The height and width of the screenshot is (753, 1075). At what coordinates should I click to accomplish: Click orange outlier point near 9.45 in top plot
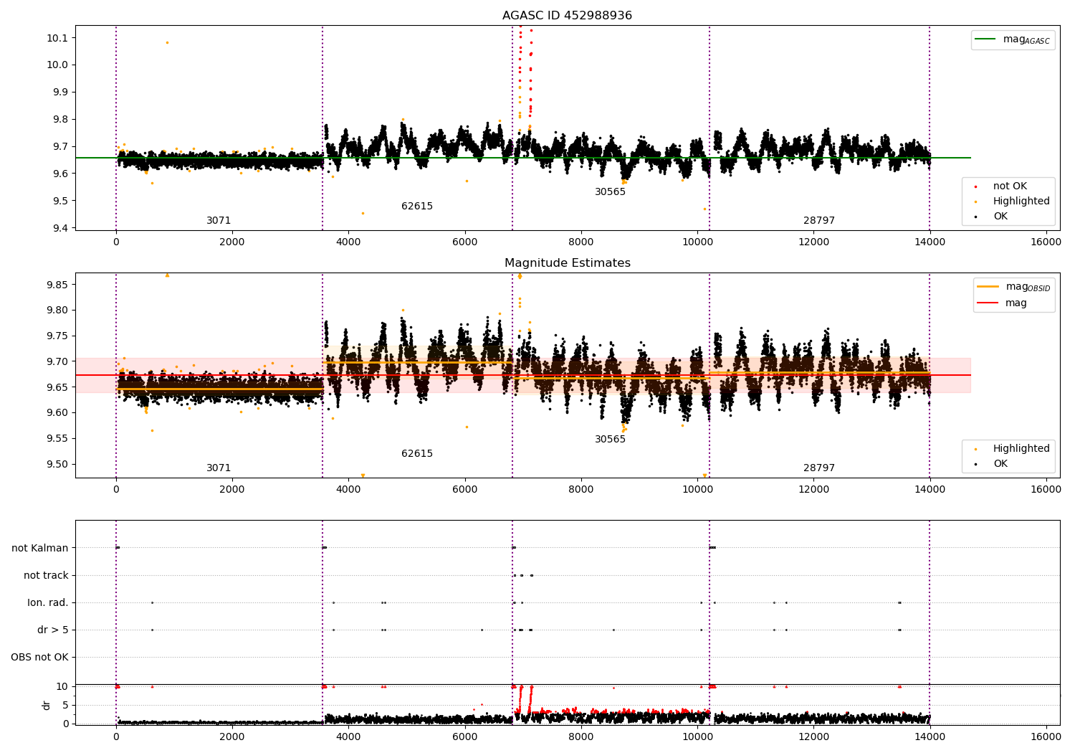pos(363,213)
